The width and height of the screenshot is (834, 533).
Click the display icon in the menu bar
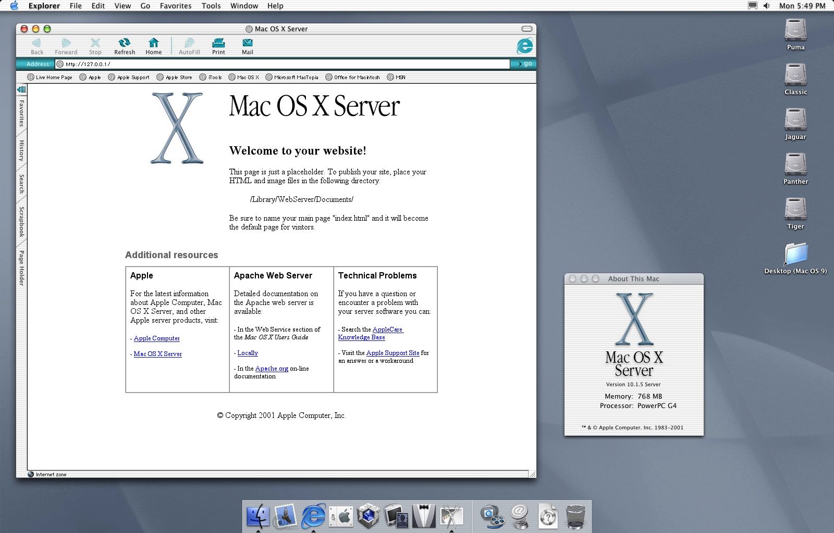pos(753,6)
